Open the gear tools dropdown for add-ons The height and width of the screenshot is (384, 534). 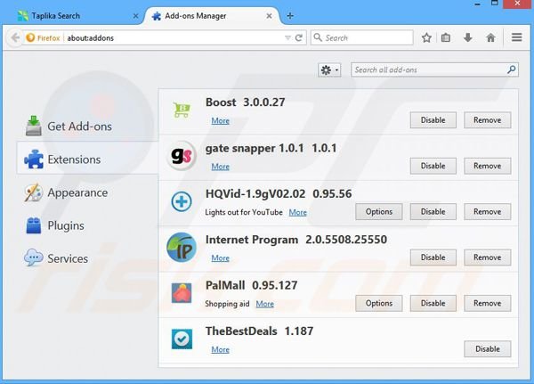(329, 69)
